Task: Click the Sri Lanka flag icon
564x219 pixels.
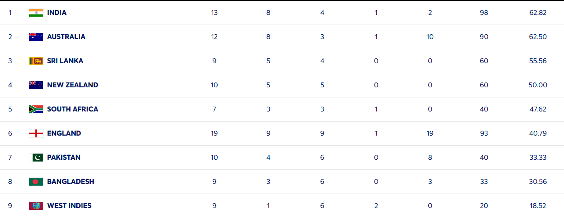Action: (36, 61)
